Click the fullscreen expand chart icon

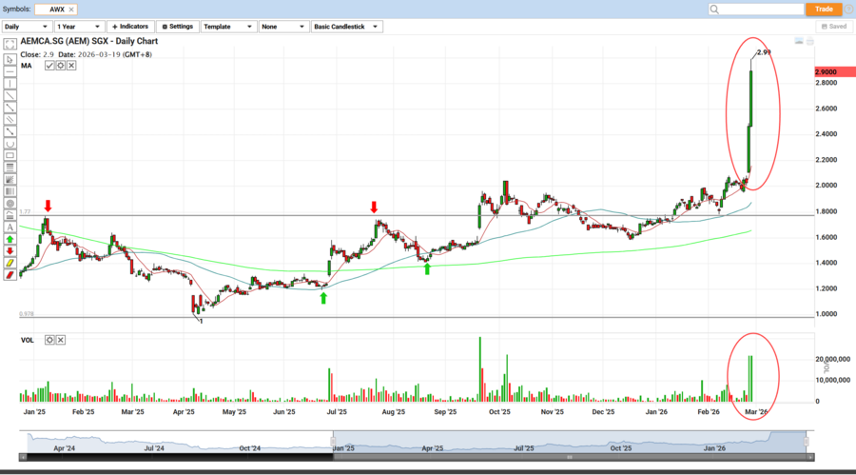(x=10, y=45)
